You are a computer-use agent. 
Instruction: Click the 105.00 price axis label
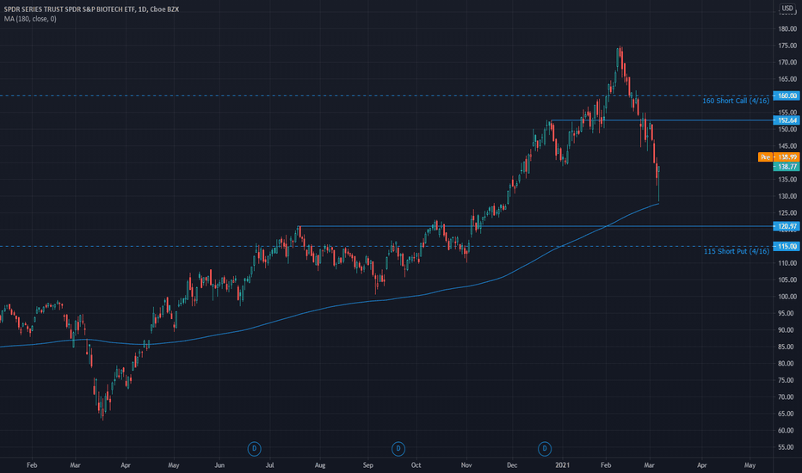point(787,279)
